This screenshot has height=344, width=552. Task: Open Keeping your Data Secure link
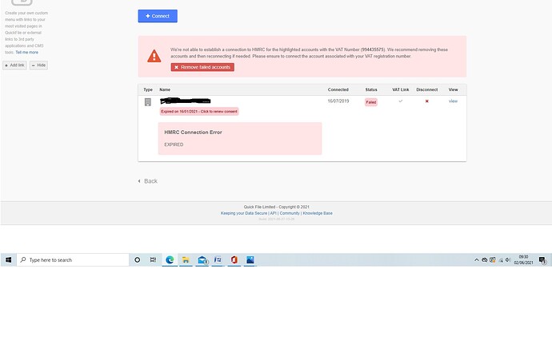[244, 213]
